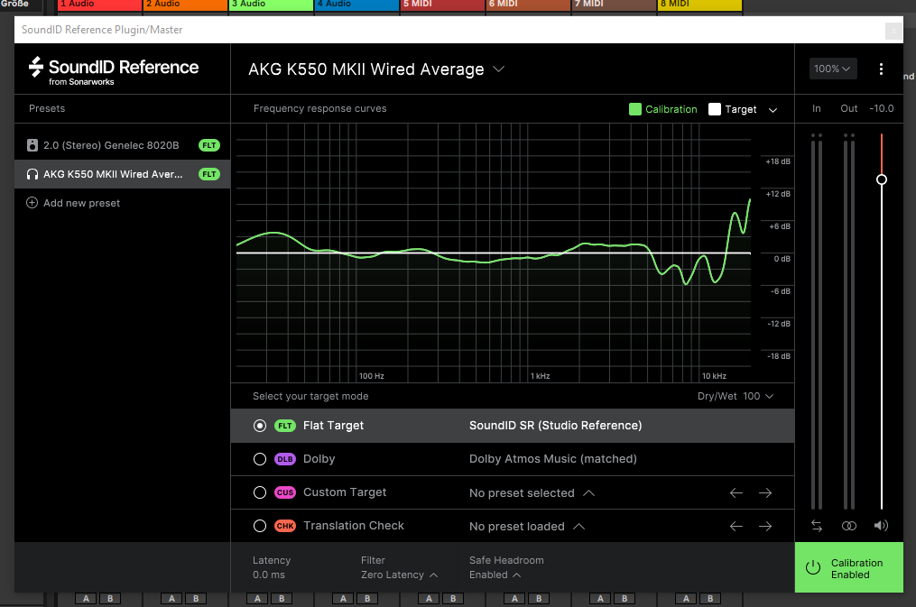The width and height of the screenshot is (916, 607).
Task: Click previous arrow in Translation Check row
Action: pos(736,527)
